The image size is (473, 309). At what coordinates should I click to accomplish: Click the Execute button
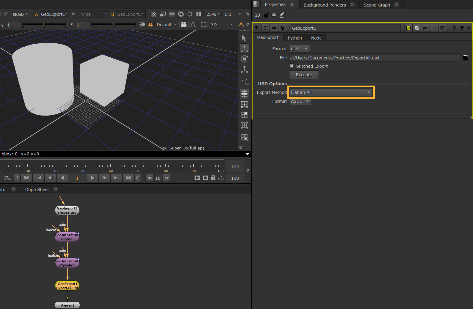pyautogui.click(x=304, y=75)
